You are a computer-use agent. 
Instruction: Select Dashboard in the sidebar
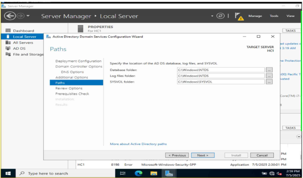[x=23, y=31]
